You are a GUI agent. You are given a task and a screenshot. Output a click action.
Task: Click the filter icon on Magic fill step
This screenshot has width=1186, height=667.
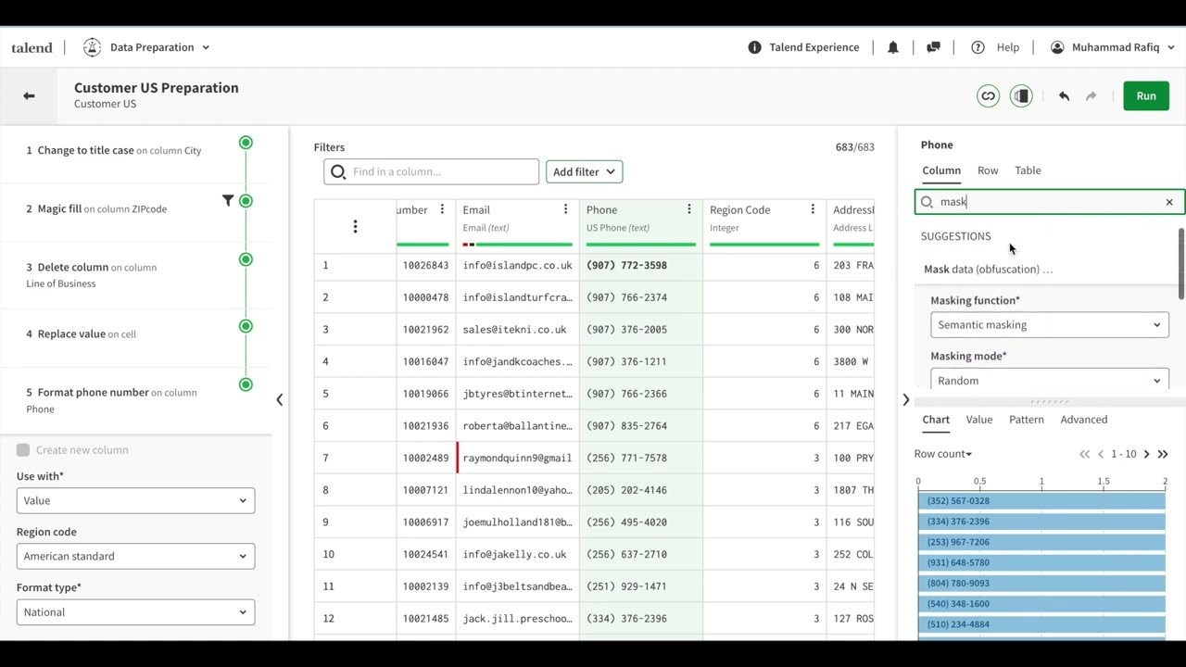[x=228, y=200]
